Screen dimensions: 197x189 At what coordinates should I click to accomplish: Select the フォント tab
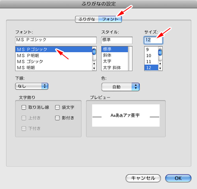coord(110,19)
